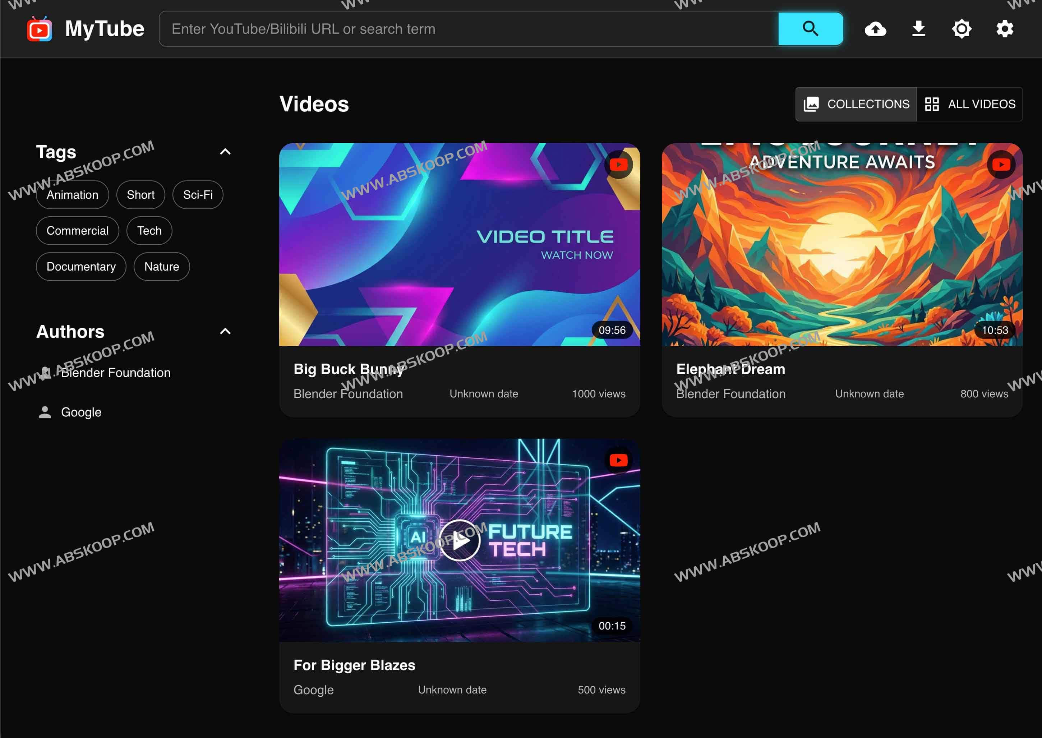Toggle the Sci-Fi tag filter
This screenshot has height=738, width=1042.
click(x=198, y=195)
